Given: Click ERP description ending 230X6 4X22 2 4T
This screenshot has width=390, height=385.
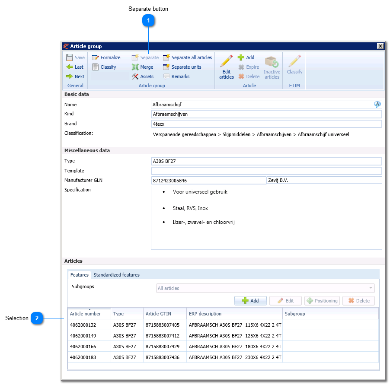Looking at the screenshot, I should point(235,357).
